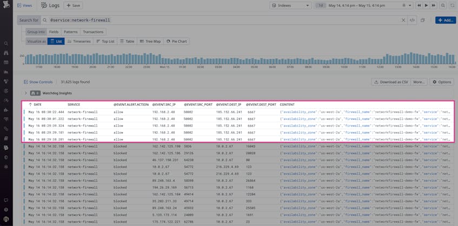Open the search icon in left sidebar
Viewport: 458px width, 226px height.
[6, 43]
